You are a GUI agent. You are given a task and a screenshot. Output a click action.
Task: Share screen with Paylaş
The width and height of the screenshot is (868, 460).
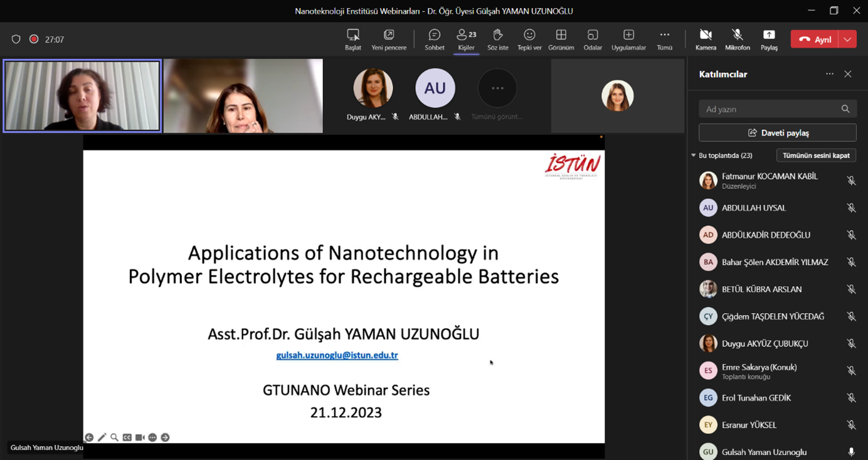click(768, 39)
